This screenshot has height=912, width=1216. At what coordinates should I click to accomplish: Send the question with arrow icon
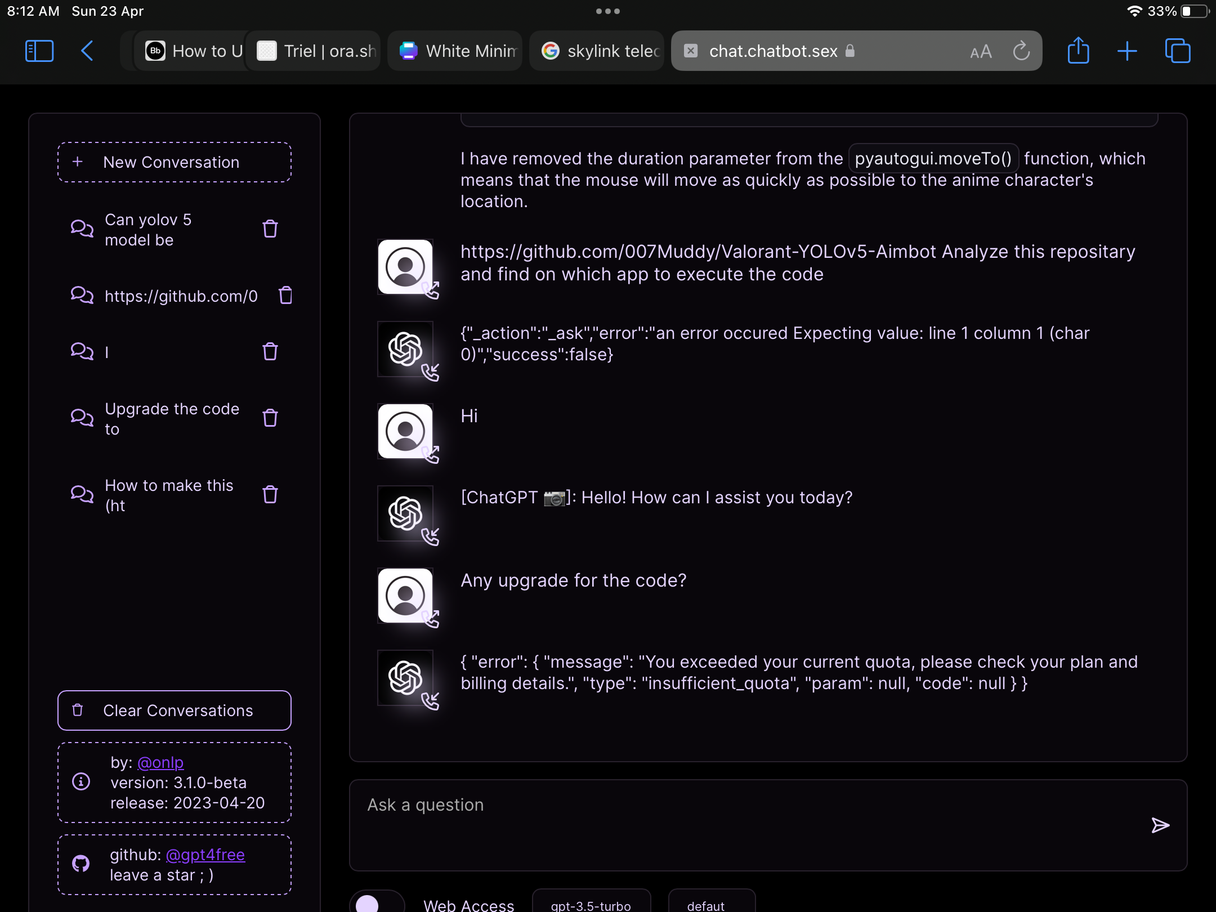tap(1160, 825)
